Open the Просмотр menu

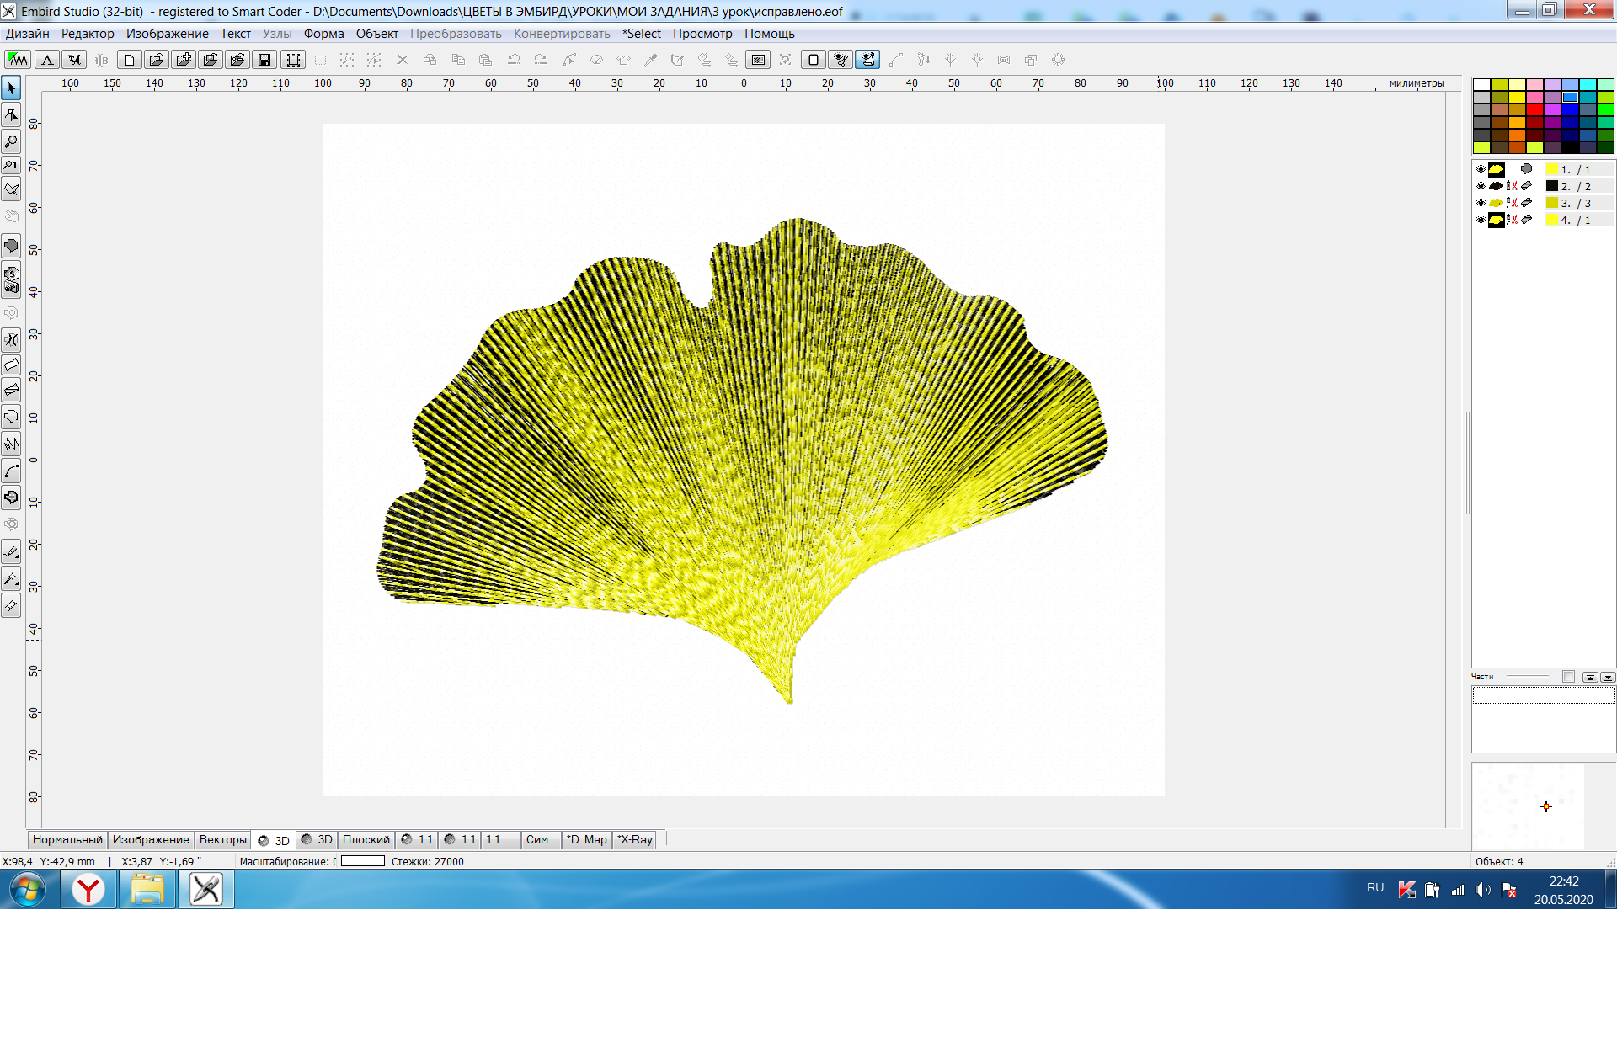(x=702, y=34)
